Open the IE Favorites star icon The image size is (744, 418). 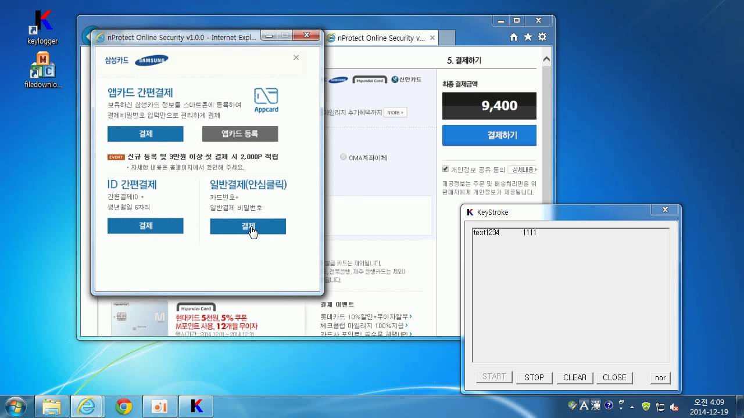click(528, 37)
